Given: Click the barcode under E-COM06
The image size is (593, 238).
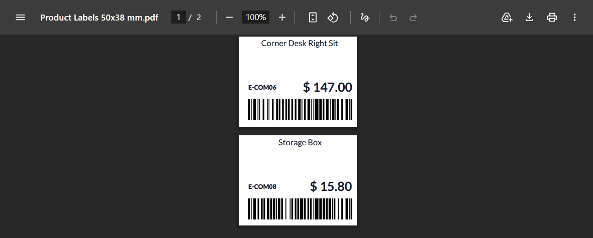Looking at the screenshot, I should (300, 110).
